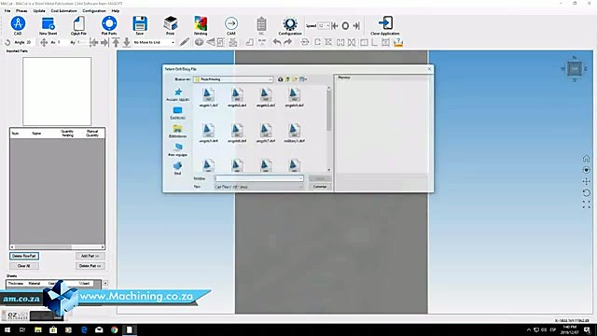Screen dimensions: 597x336
Task: Click the circle stop speed control
Action: coord(345,25)
